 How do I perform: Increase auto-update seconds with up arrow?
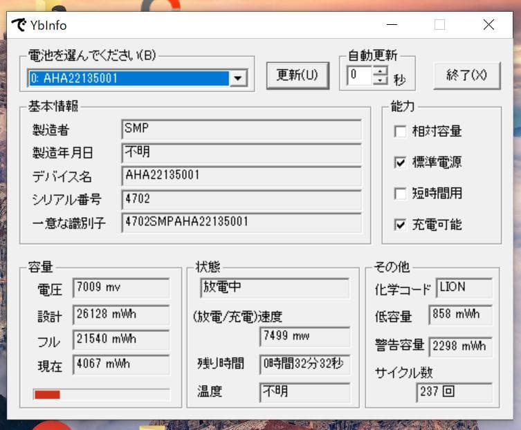[381, 71]
